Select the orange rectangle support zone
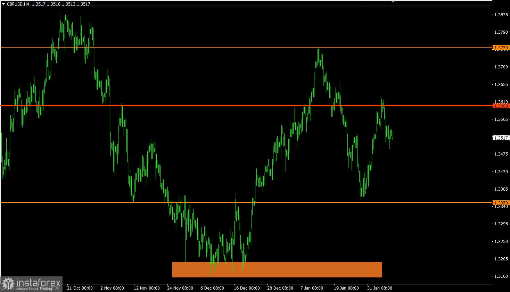This screenshot has height=292, width=510. 277,269
